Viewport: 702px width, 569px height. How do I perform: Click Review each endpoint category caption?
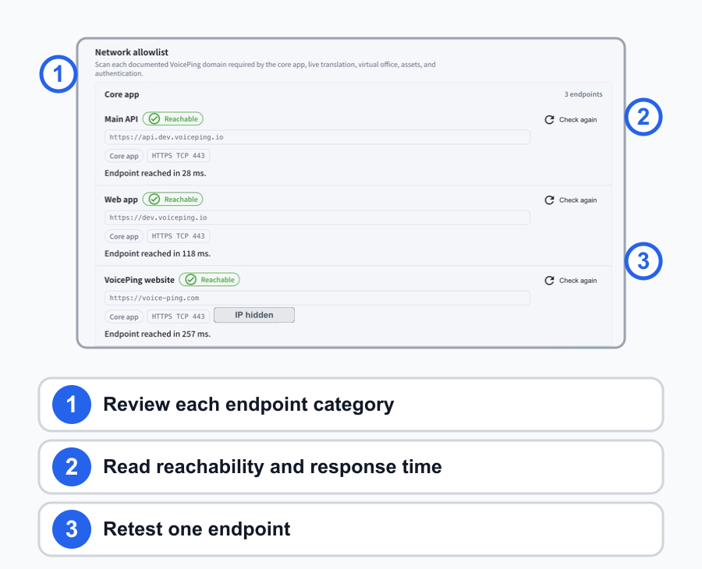tap(249, 405)
